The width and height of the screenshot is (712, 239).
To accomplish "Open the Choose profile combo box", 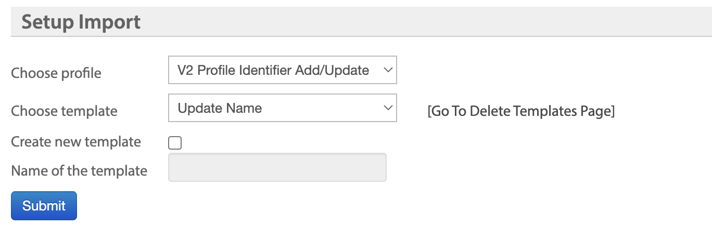I will [283, 70].
